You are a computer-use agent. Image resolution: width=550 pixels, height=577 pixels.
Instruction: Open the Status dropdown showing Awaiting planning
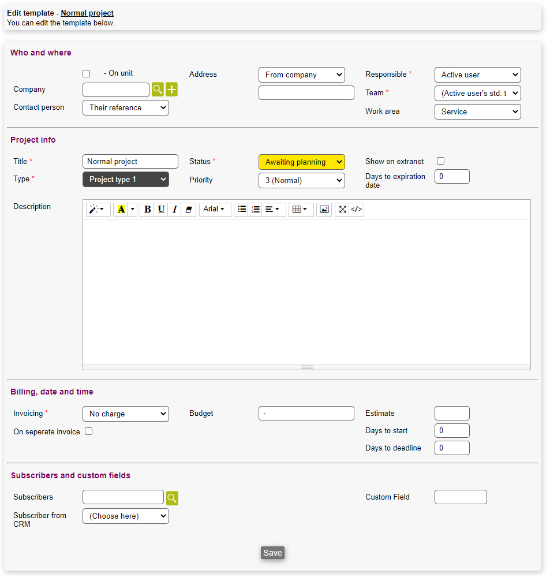301,162
